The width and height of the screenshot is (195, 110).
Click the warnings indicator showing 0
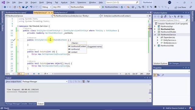[x=27, y=74]
